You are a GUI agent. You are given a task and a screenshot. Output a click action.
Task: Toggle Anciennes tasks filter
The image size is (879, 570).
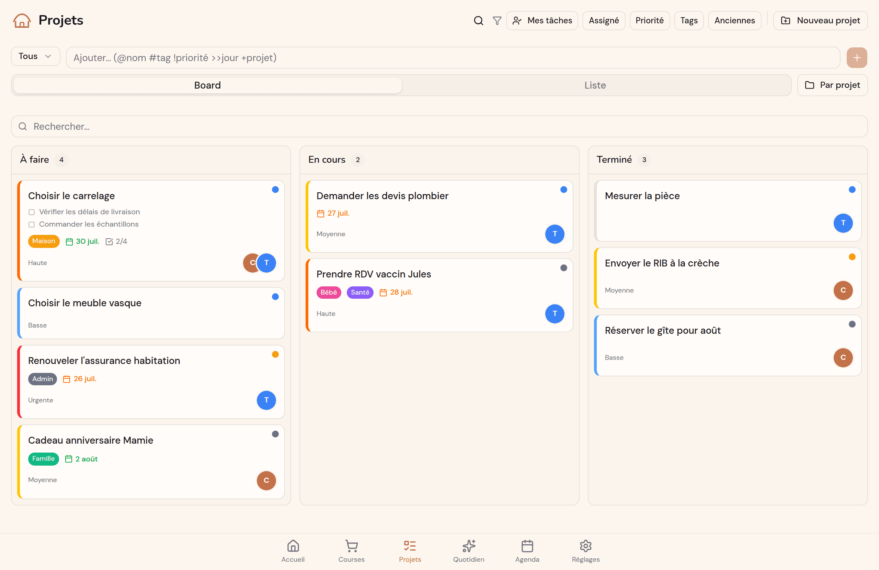coord(734,21)
